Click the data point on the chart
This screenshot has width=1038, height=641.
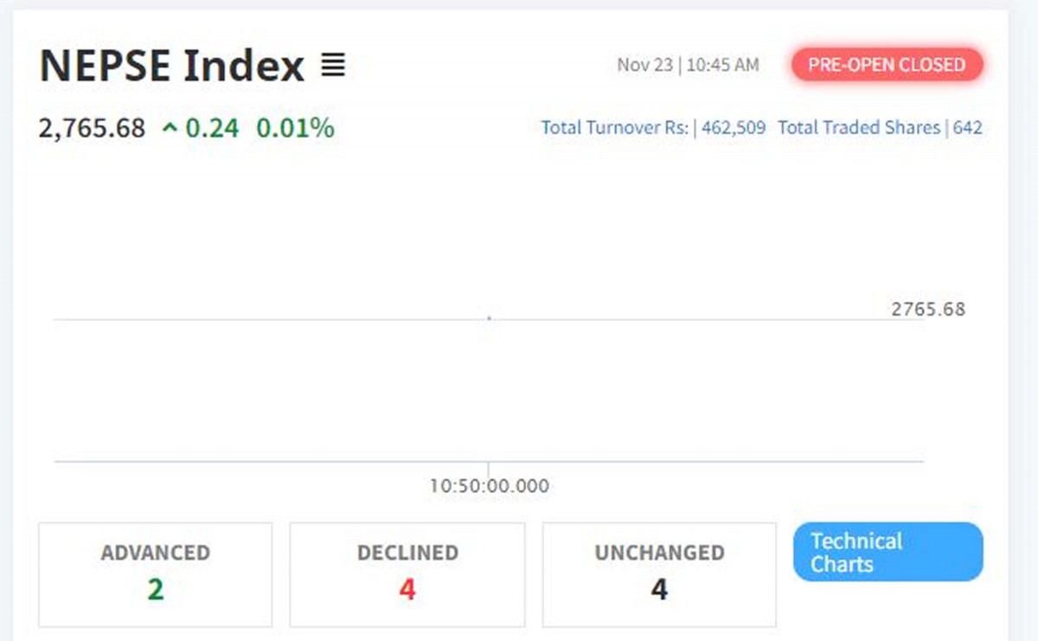[x=489, y=318]
